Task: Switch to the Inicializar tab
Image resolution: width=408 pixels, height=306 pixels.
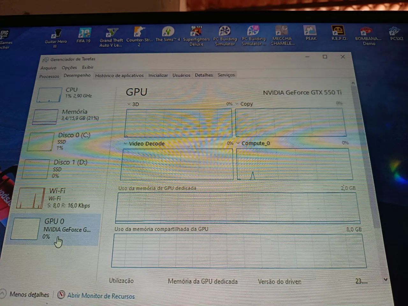Action: point(158,75)
